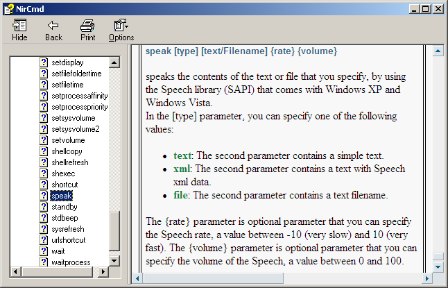
Task: Select the setsysvolume2 entry
Action: (x=75, y=129)
